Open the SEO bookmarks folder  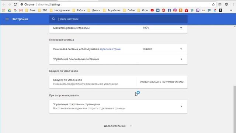coord(43,10)
